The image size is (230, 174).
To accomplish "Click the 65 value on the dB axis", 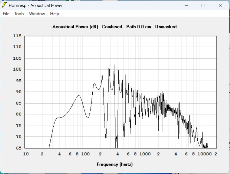I will [18, 148].
